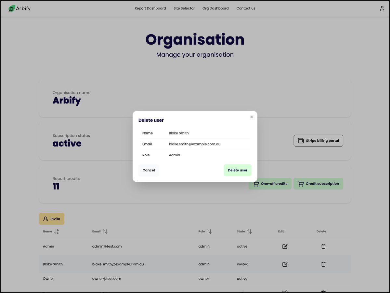This screenshot has height=293, width=390.
Task: Close the Delete user modal with the X
Action: pyautogui.click(x=251, y=117)
